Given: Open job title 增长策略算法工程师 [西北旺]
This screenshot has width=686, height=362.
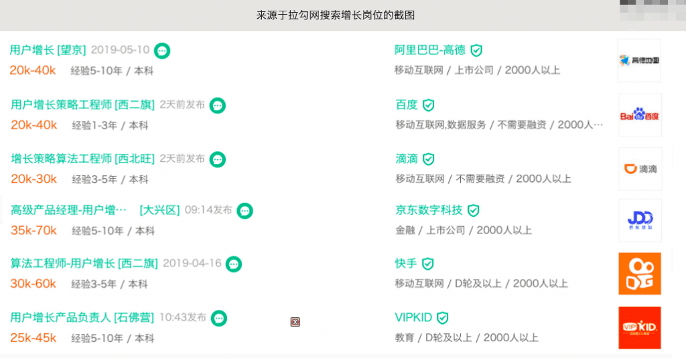Looking at the screenshot, I should (x=82, y=159).
